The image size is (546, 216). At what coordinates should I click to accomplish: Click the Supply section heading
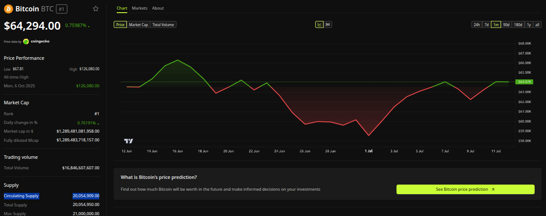[11, 185]
